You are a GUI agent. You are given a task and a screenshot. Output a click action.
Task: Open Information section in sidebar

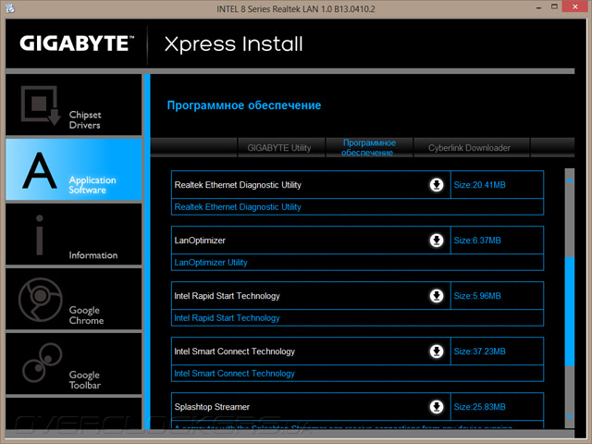pyautogui.click(x=74, y=234)
